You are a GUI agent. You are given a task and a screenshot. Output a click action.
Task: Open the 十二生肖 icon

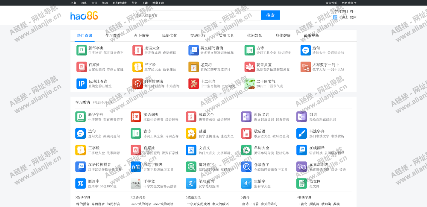[193, 84]
